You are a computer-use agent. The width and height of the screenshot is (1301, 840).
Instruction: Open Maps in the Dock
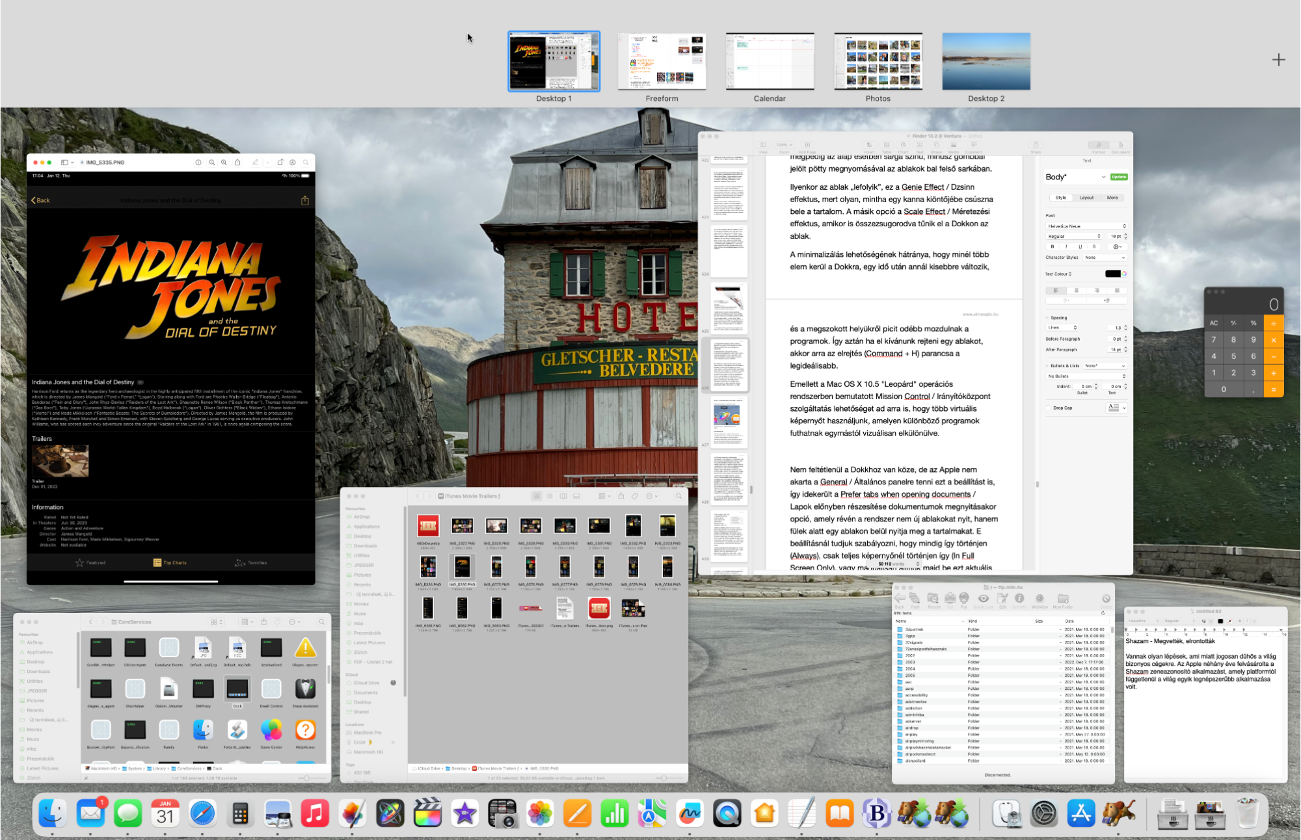point(652,813)
